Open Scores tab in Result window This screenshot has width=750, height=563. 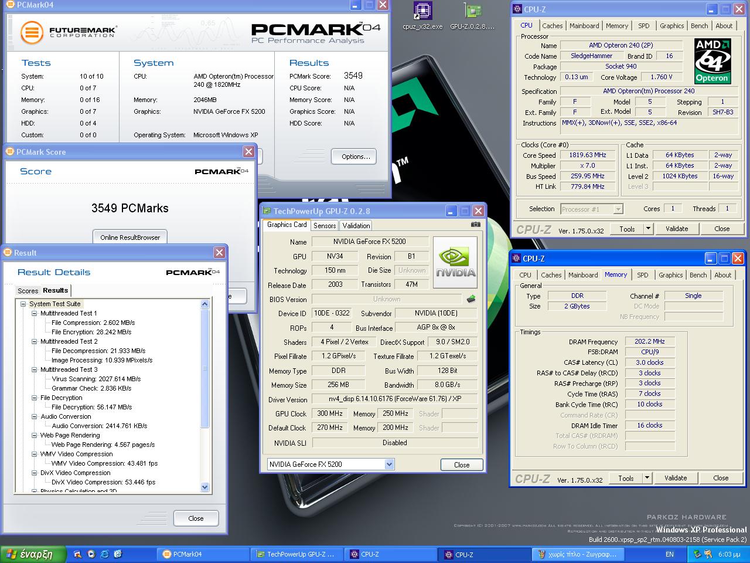[28, 291]
